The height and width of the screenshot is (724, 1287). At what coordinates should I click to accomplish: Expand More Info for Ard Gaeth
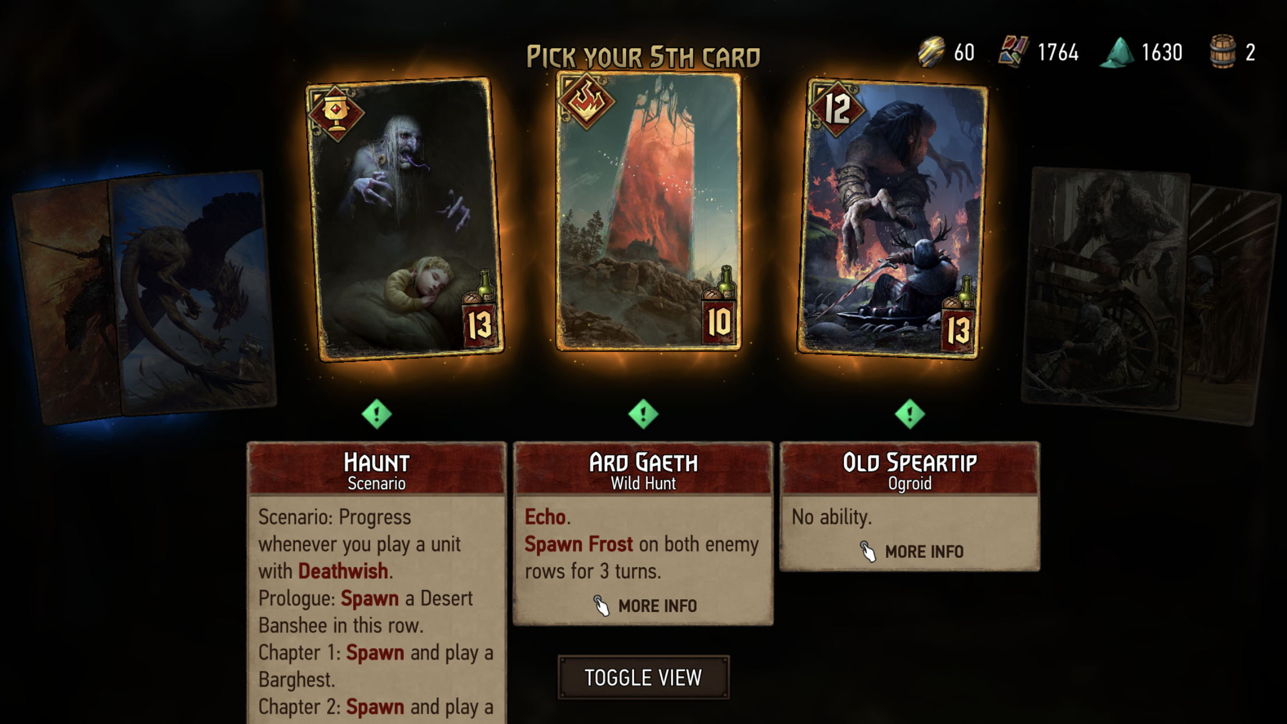[644, 606]
